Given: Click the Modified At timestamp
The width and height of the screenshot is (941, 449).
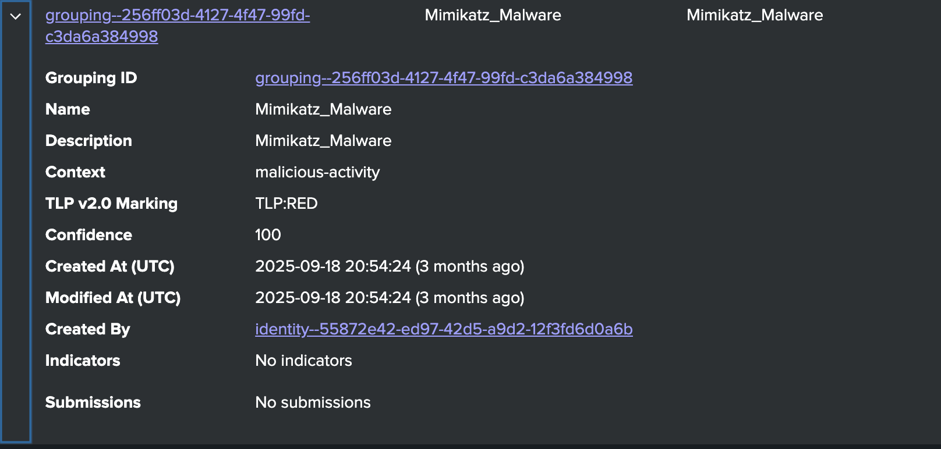Looking at the screenshot, I should [390, 297].
